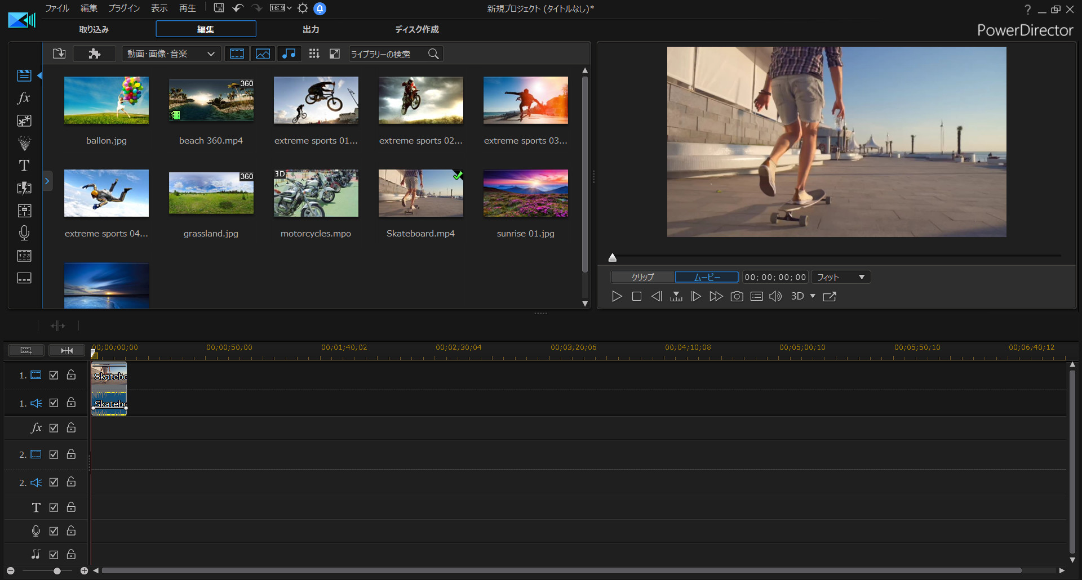
Task: Open media type dropdown 動画･画像･音楽
Action: click(171, 54)
